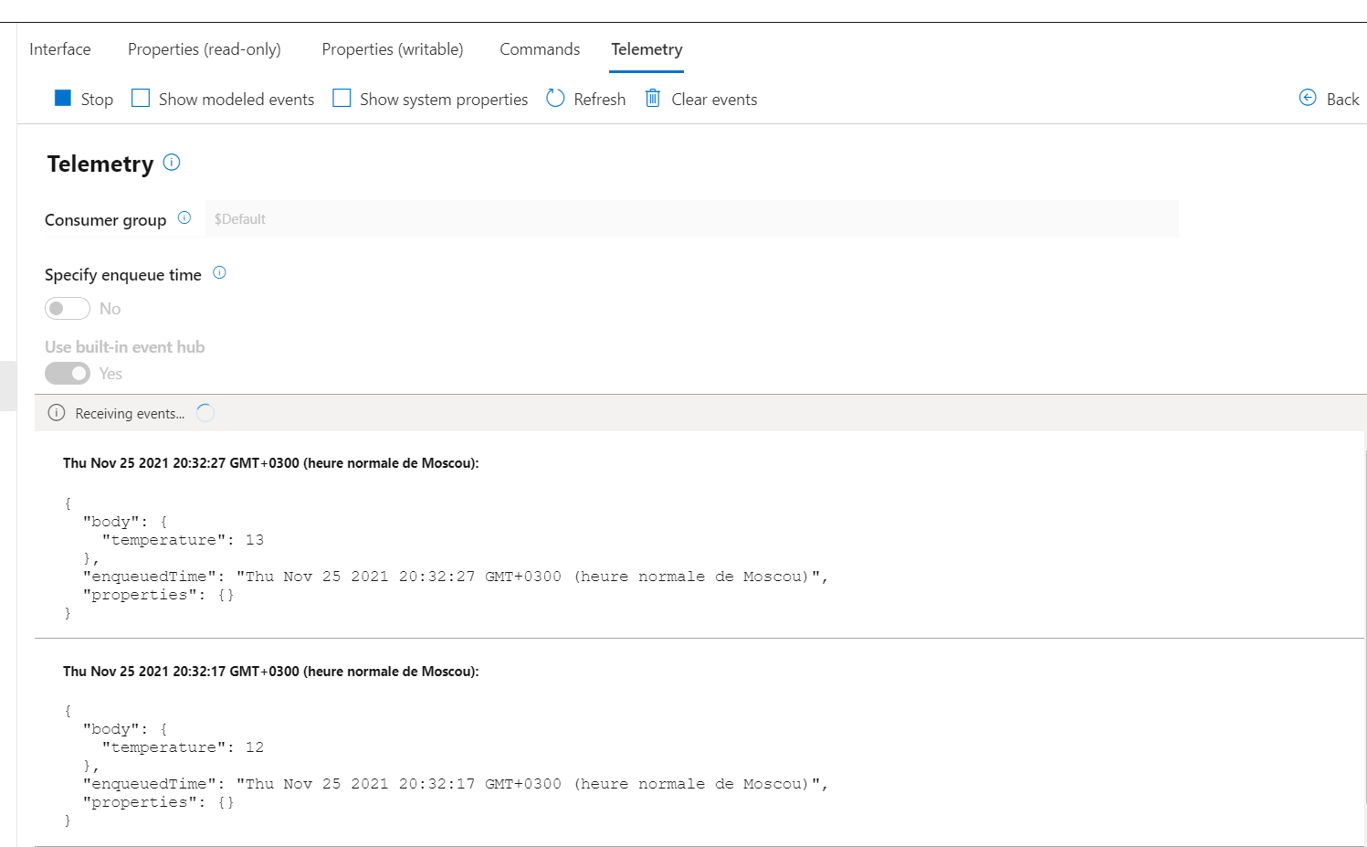This screenshot has width=1367, height=847.
Task: Click the Specify enqueue time label
Action: point(123,275)
